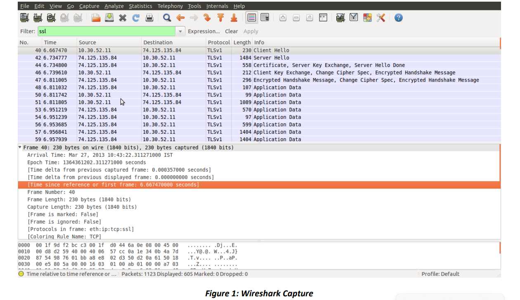
Task: Open the filter history dropdown arrow
Action: point(180,31)
